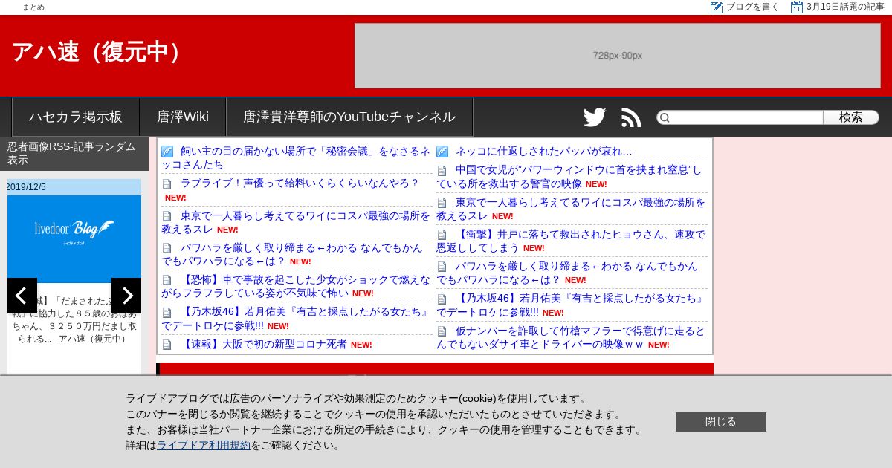Open 唐澤貴洋尊師のYouTubeチャンネル menu item
The height and width of the screenshot is (468, 892).
click(349, 117)
